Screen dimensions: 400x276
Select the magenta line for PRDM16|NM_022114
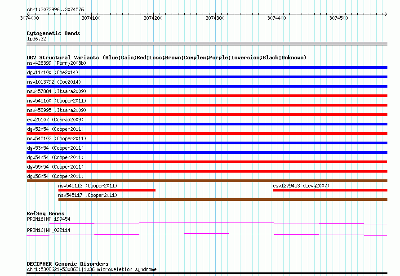207,235
